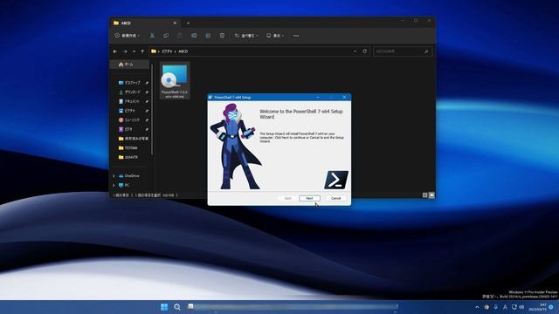Select ダウンロード in the Explorer sidebar
The image size is (559, 314).
pyautogui.click(x=132, y=92)
